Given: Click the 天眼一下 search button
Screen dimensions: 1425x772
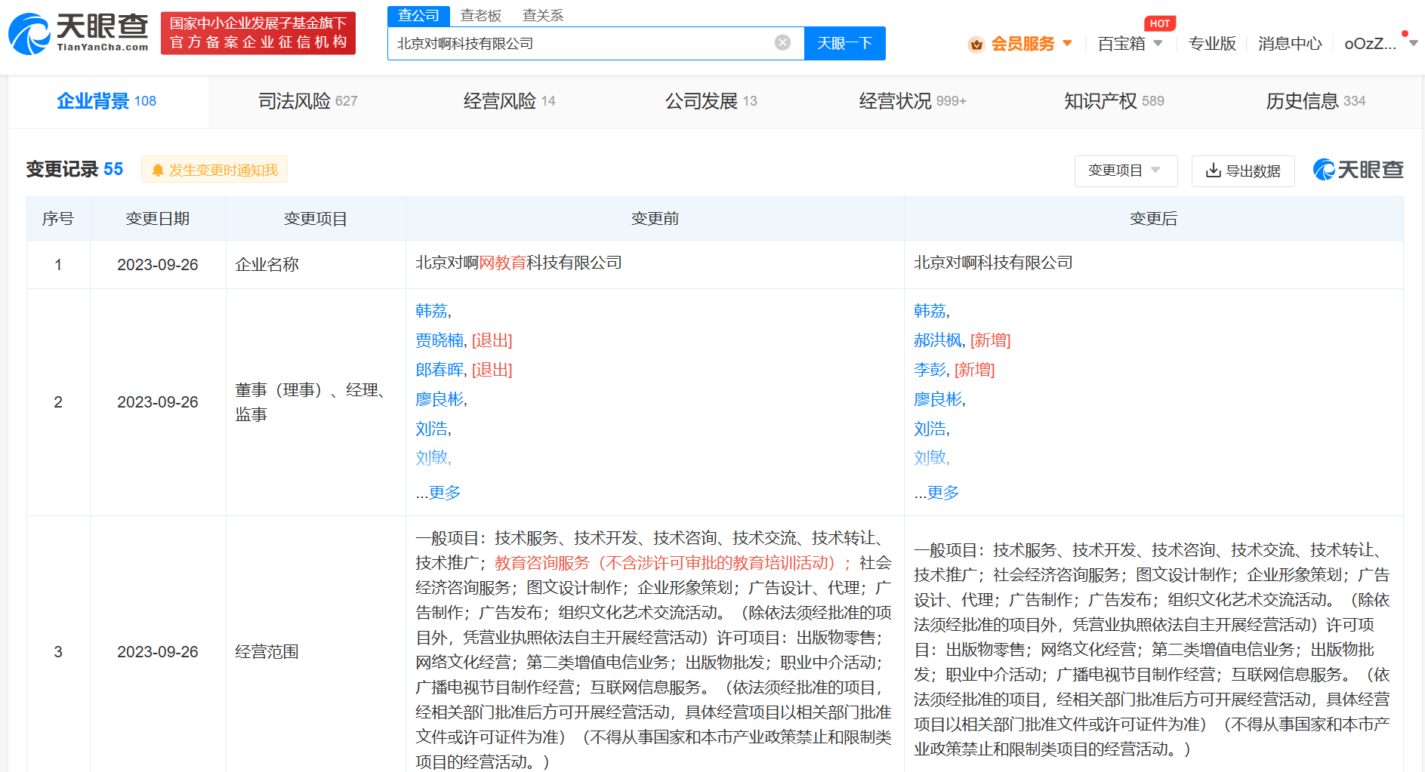Looking at the screenshot, I should [844, 43].
